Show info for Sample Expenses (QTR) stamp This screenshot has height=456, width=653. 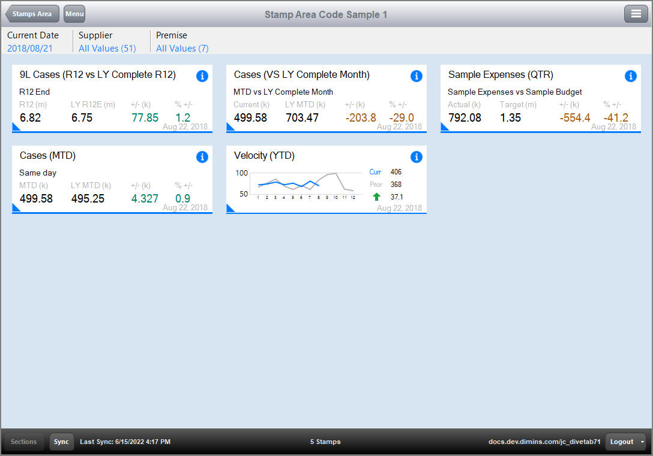click(630, 76)
